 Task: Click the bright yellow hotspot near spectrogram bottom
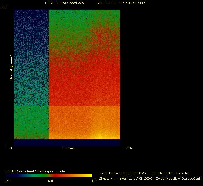point(100,137)
